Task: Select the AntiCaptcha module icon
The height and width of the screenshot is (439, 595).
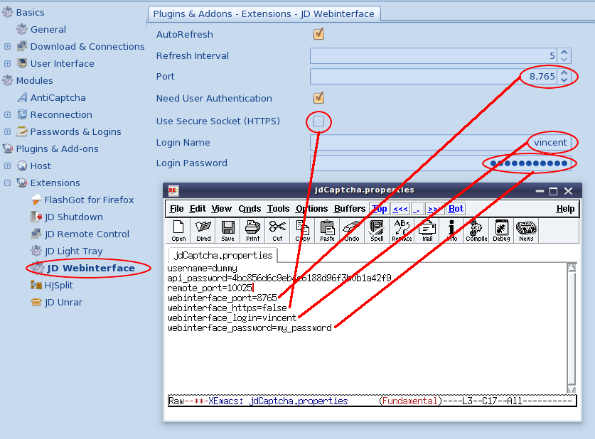Action: click(x=22, y=97)
